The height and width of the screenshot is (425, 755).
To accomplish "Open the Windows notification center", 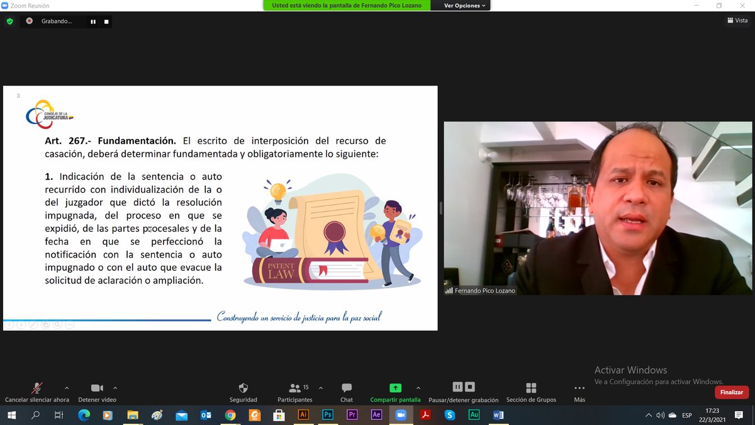I will (x=739, y=416).
